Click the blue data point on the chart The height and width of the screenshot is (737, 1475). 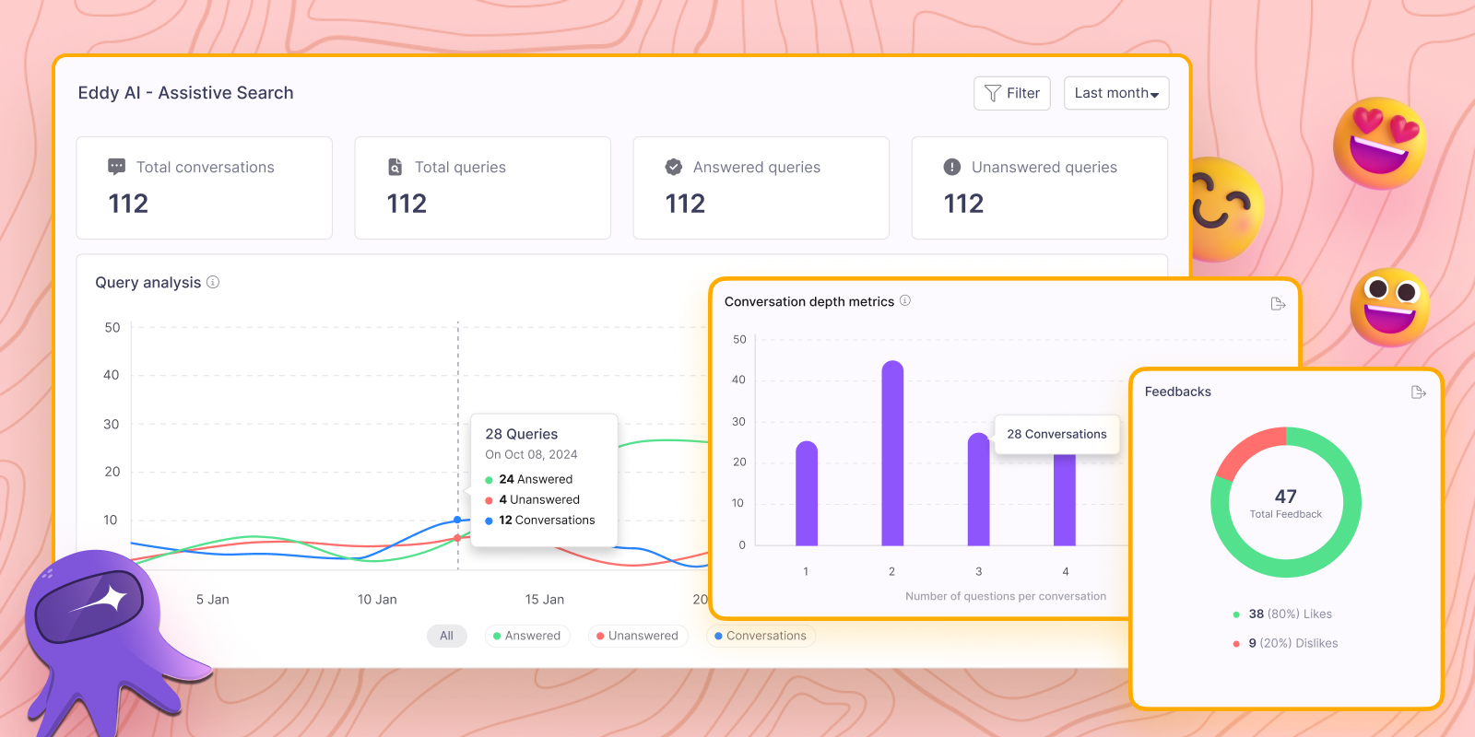click(x=457, y=520)
